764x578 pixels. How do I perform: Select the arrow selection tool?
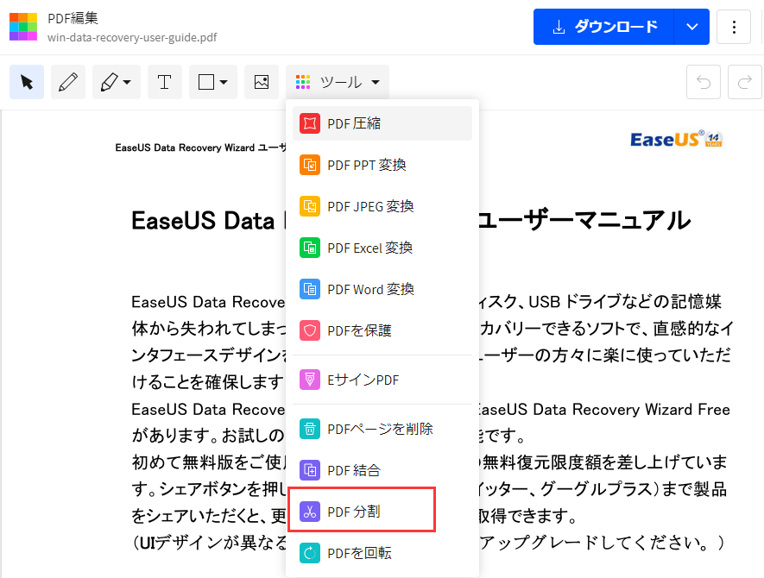coord(27,81)
